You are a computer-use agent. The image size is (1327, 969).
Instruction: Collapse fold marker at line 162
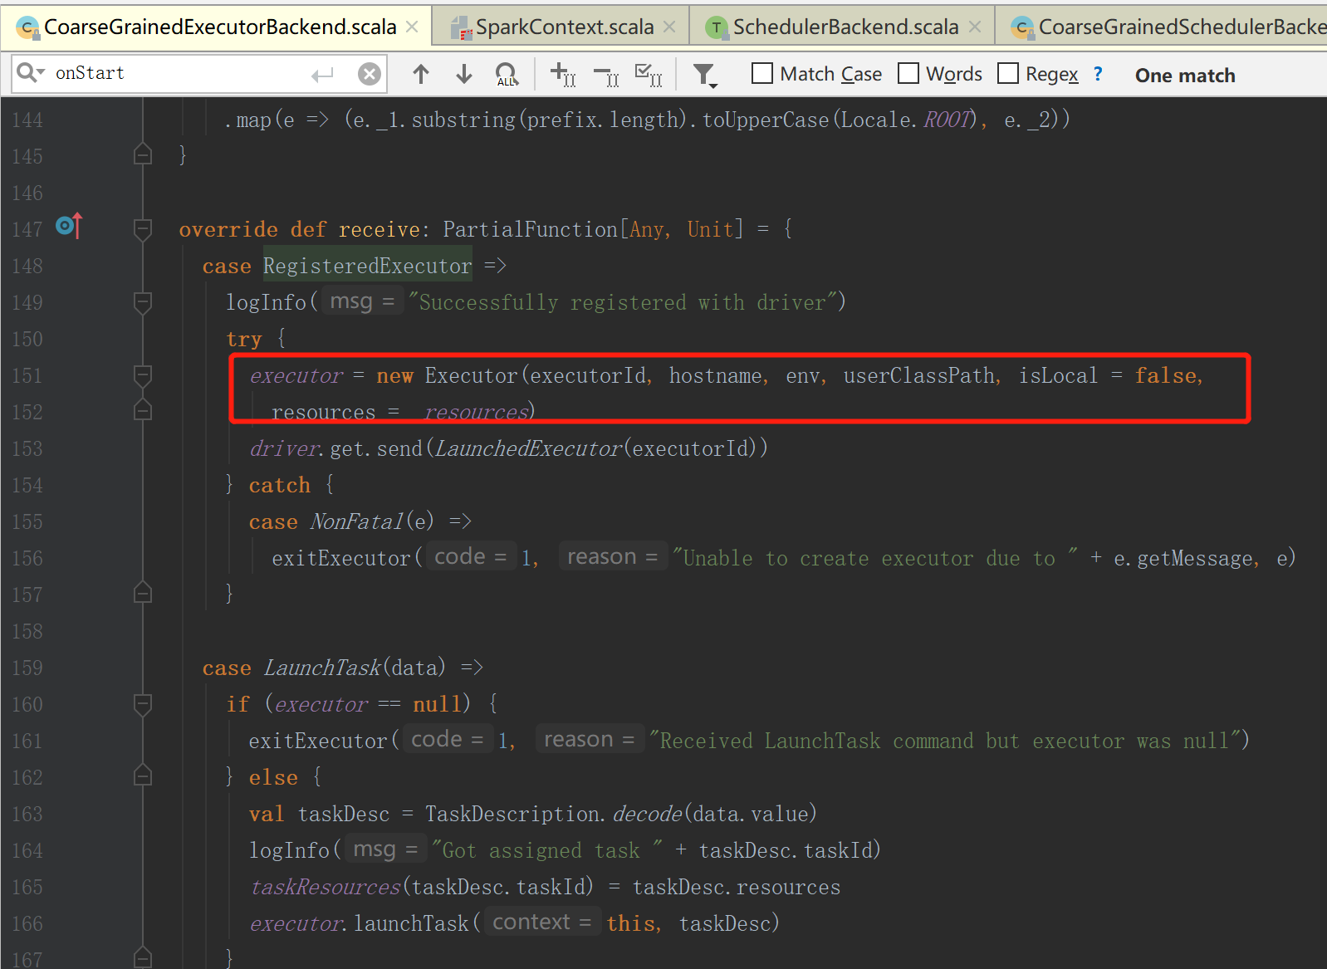tap(143, 776)
